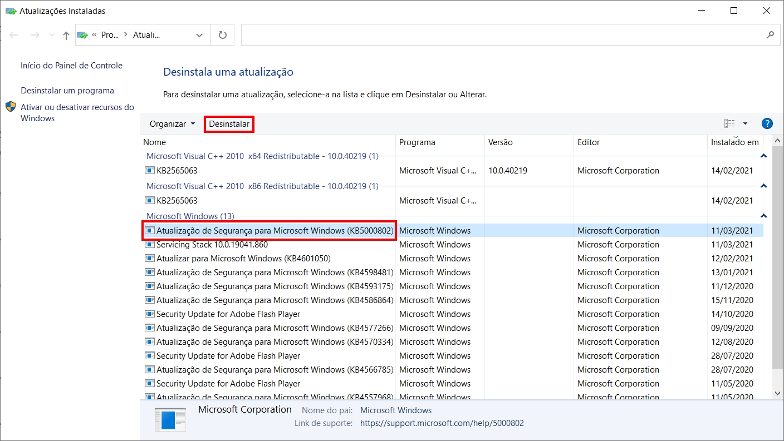Screen dimensions: 784x441
Task: Click support link support.microsoft.com/help/5000802
Action: (x=442, y=423)
